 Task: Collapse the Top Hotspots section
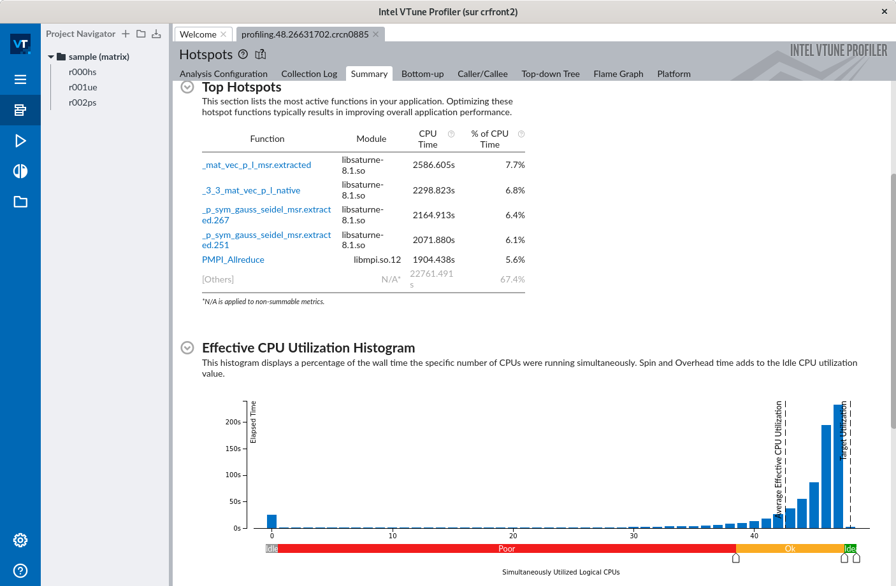tap(187, 87)
